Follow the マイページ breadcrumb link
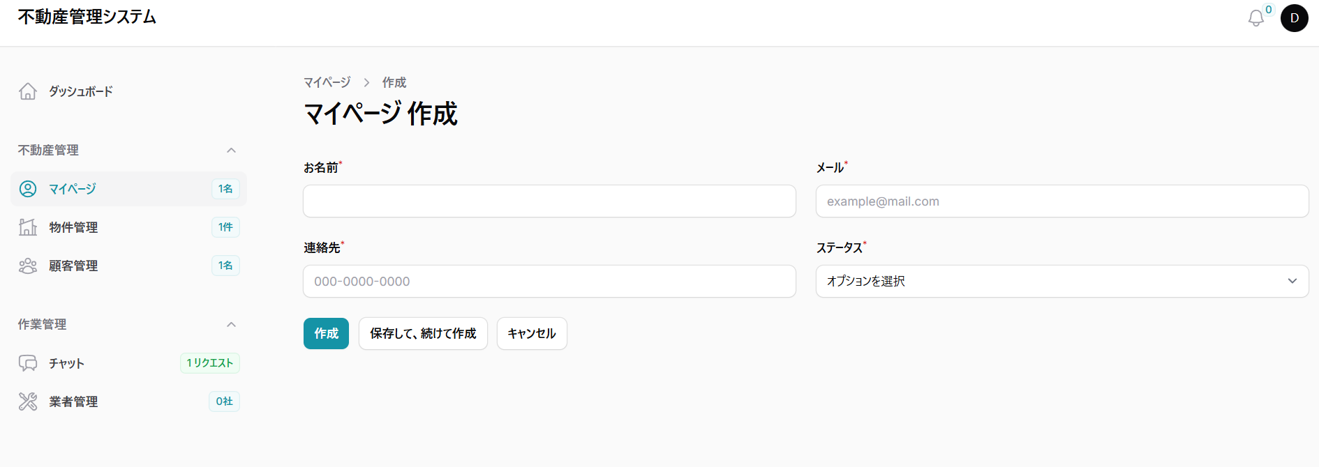Screen dimensions: 1319x467 point(327,82)
